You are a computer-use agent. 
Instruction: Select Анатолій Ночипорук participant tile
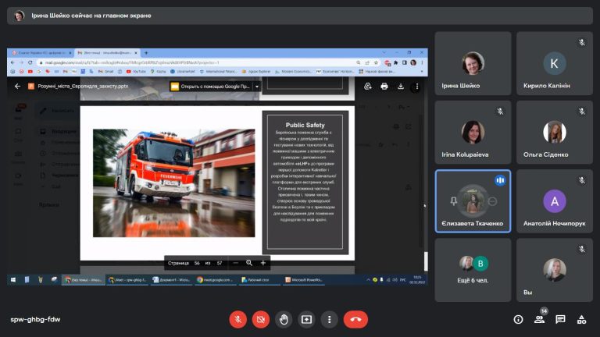pyautogui.click(x=555, y=201)
